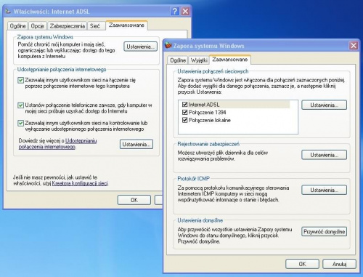Switch to the Sieć tab

95,26
